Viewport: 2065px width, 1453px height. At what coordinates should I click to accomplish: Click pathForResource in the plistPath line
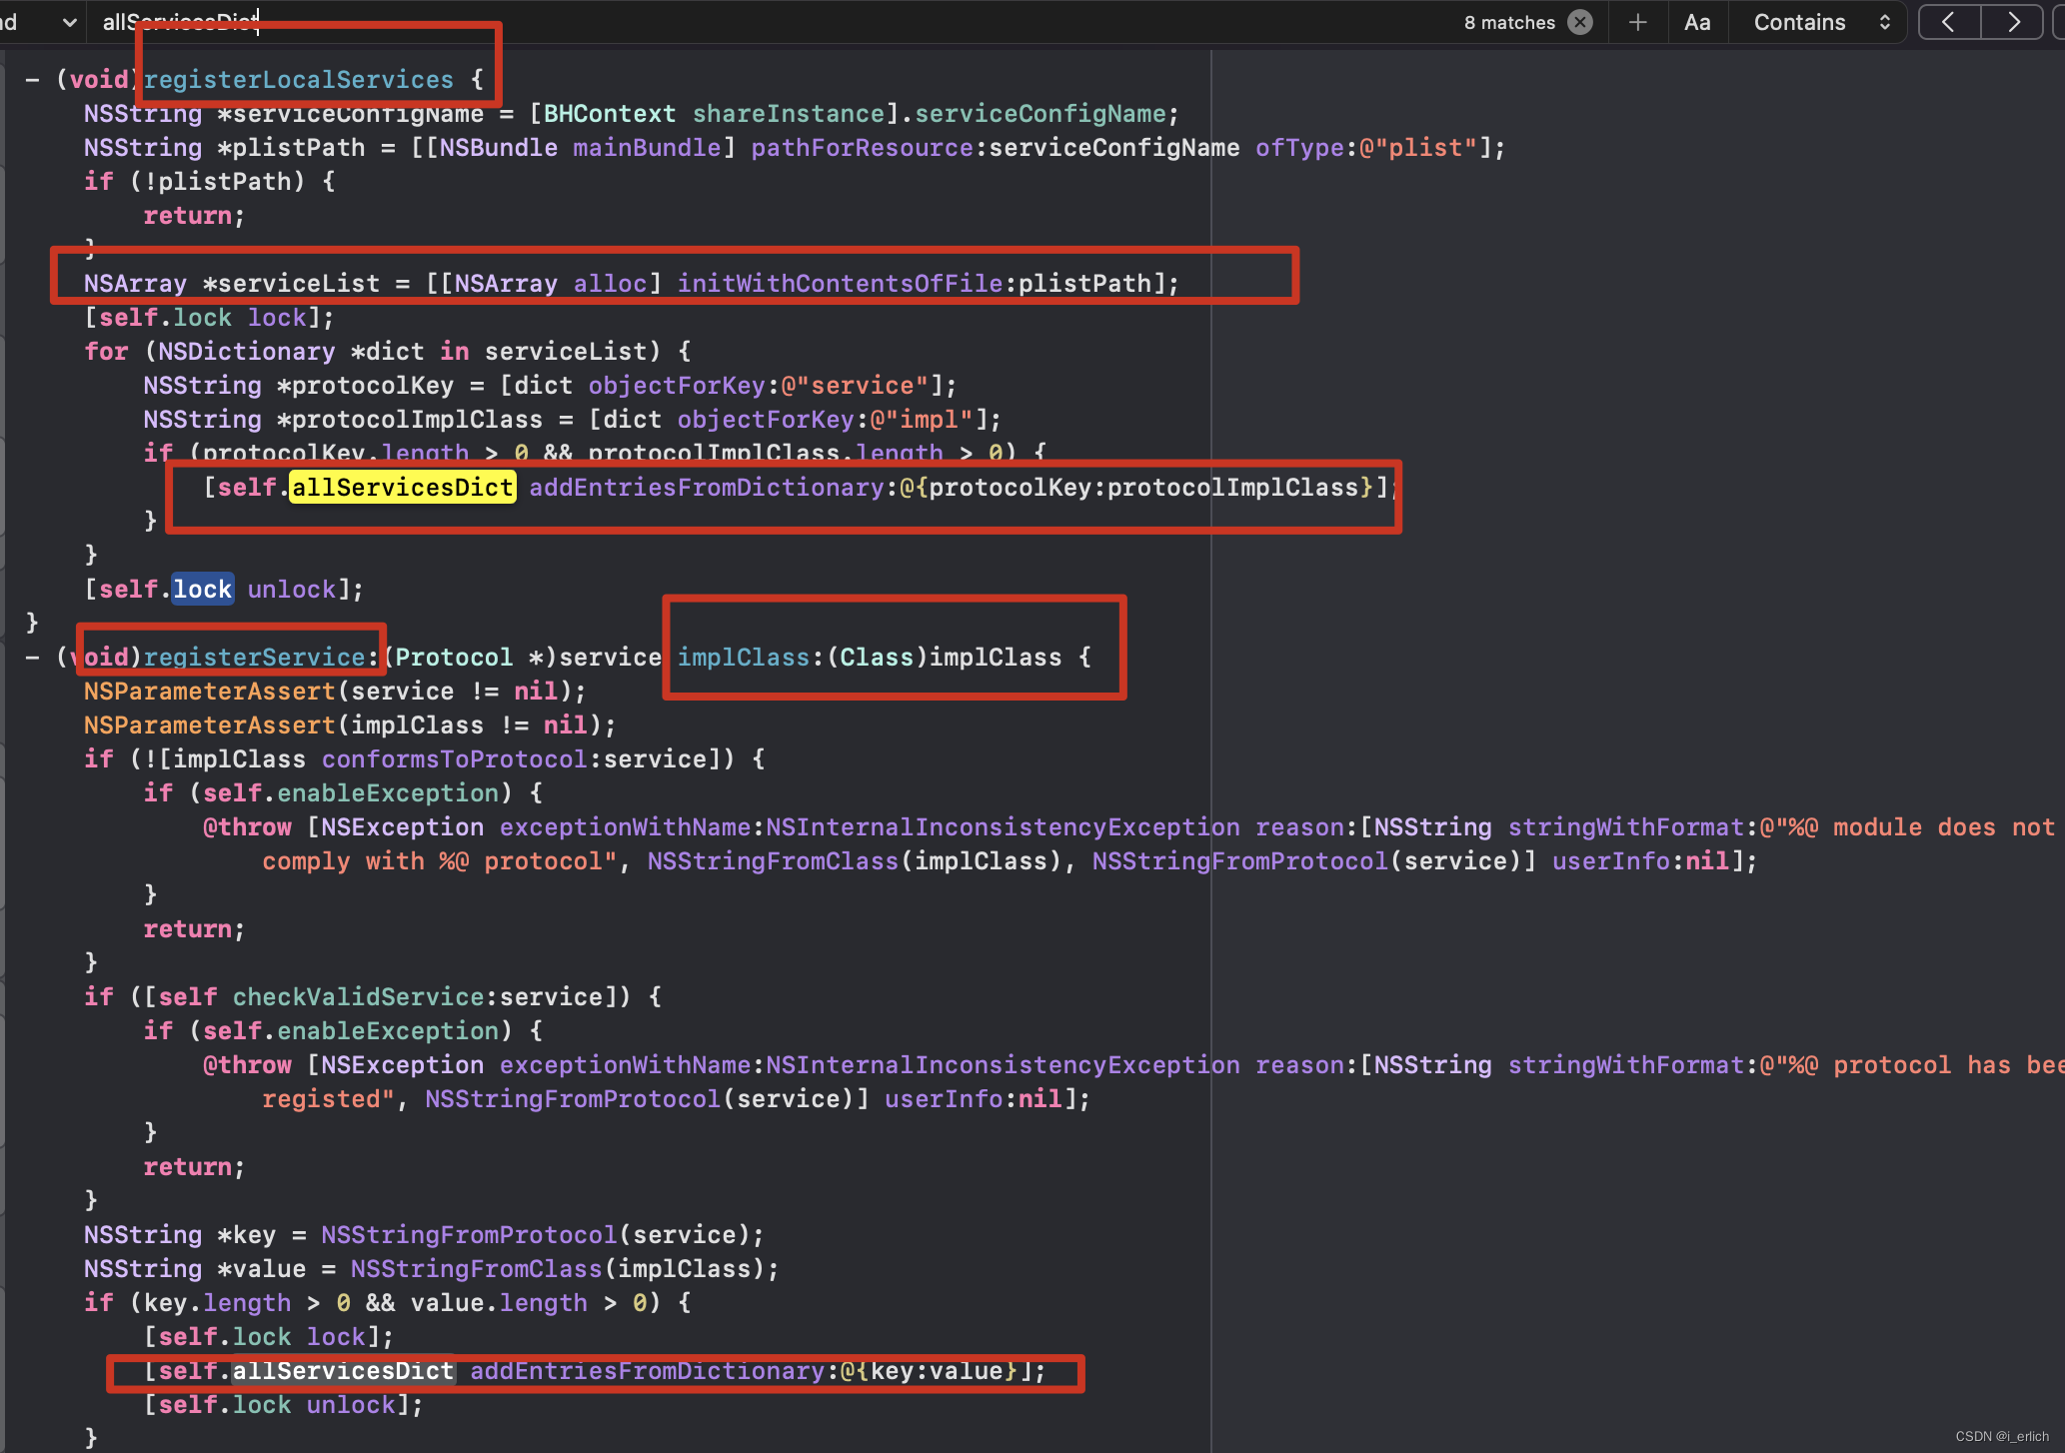click(862, 148)
